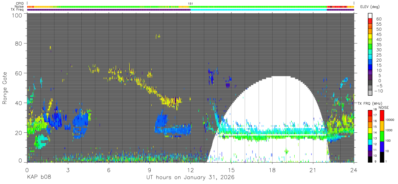
Task: Click the red 10000 noise swatch
Action: point(382,116)
